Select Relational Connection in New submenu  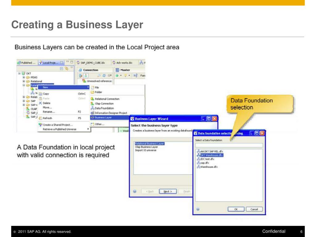coord(117,99)
